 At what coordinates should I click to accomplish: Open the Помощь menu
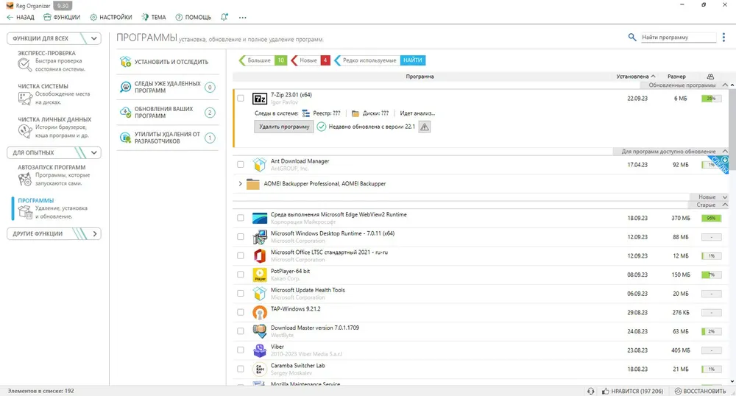(x=194, y=18)
